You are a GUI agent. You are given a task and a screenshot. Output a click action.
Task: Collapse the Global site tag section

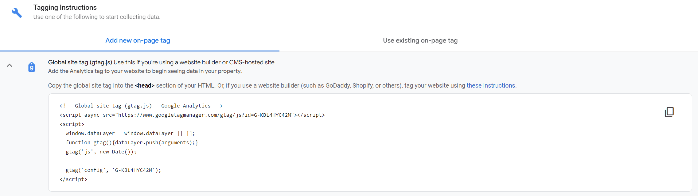10,65
